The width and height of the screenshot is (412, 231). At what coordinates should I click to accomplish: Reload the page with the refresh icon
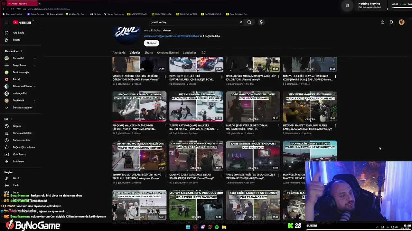coord(12,9)
